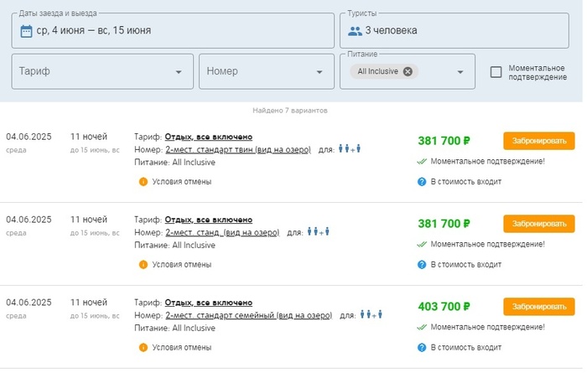Click the tourists people icon

[355, 31]
